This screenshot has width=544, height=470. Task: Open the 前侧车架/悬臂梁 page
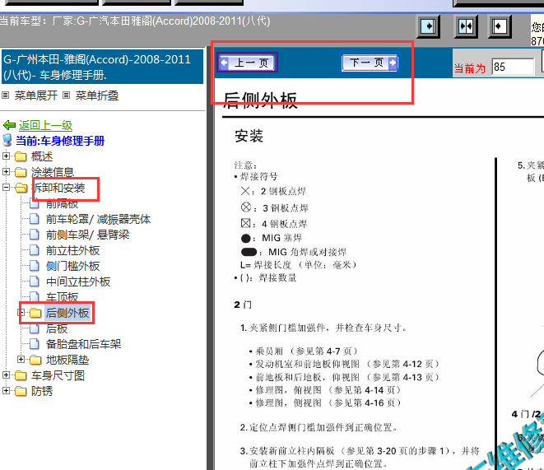pyautogui.click(x=88, y=235)
